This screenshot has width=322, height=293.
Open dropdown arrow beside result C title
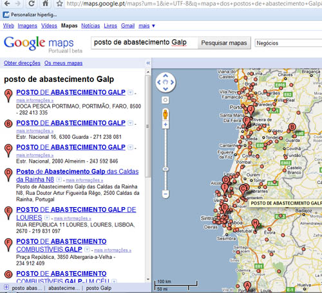130,147
